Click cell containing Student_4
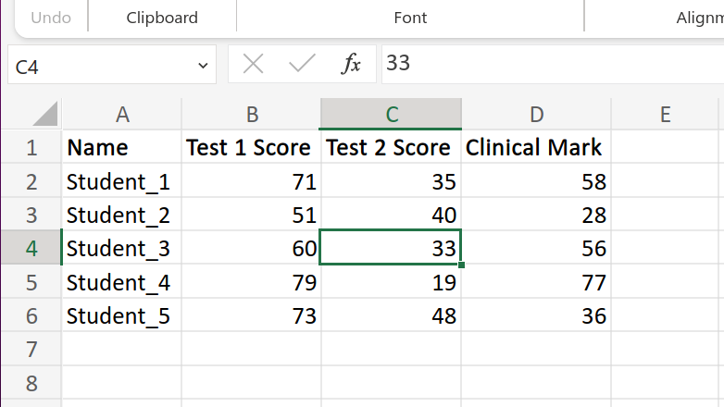 click(120, 282)
